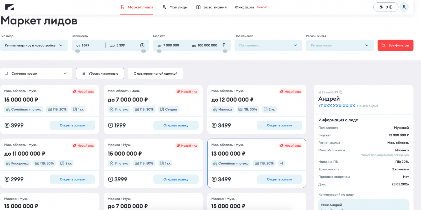Open the lead request priced 1999
The width and height of the screenshot is (421, 210).
(176, 125)
